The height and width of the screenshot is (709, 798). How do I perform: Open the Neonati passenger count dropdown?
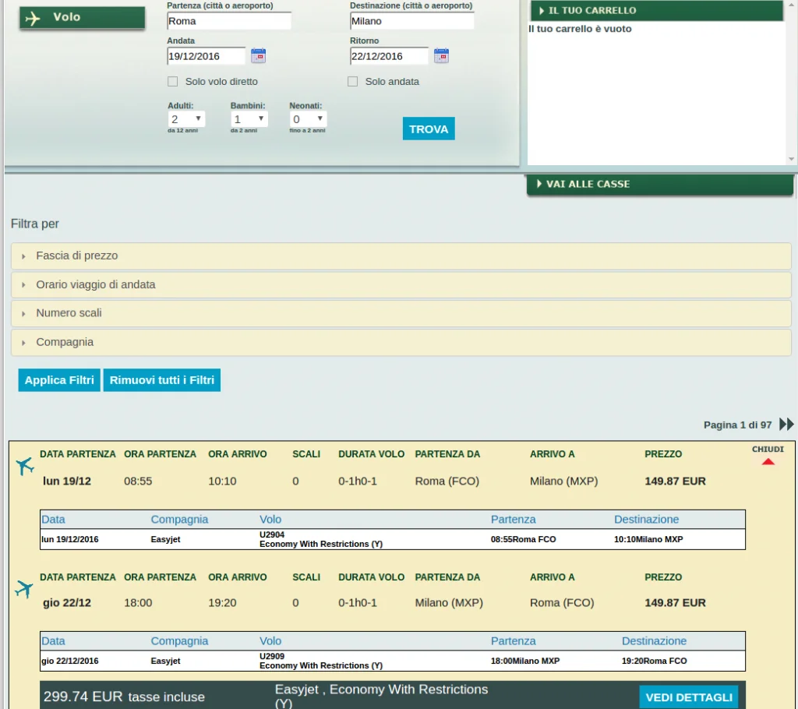pos(308,119)
